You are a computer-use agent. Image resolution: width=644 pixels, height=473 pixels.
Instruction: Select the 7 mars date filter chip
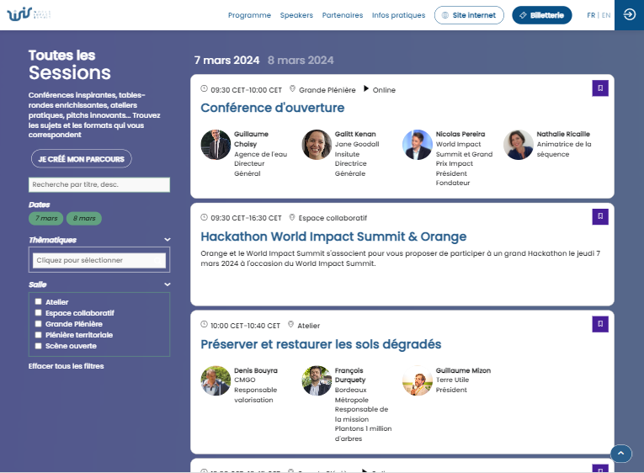coord(45,219)
